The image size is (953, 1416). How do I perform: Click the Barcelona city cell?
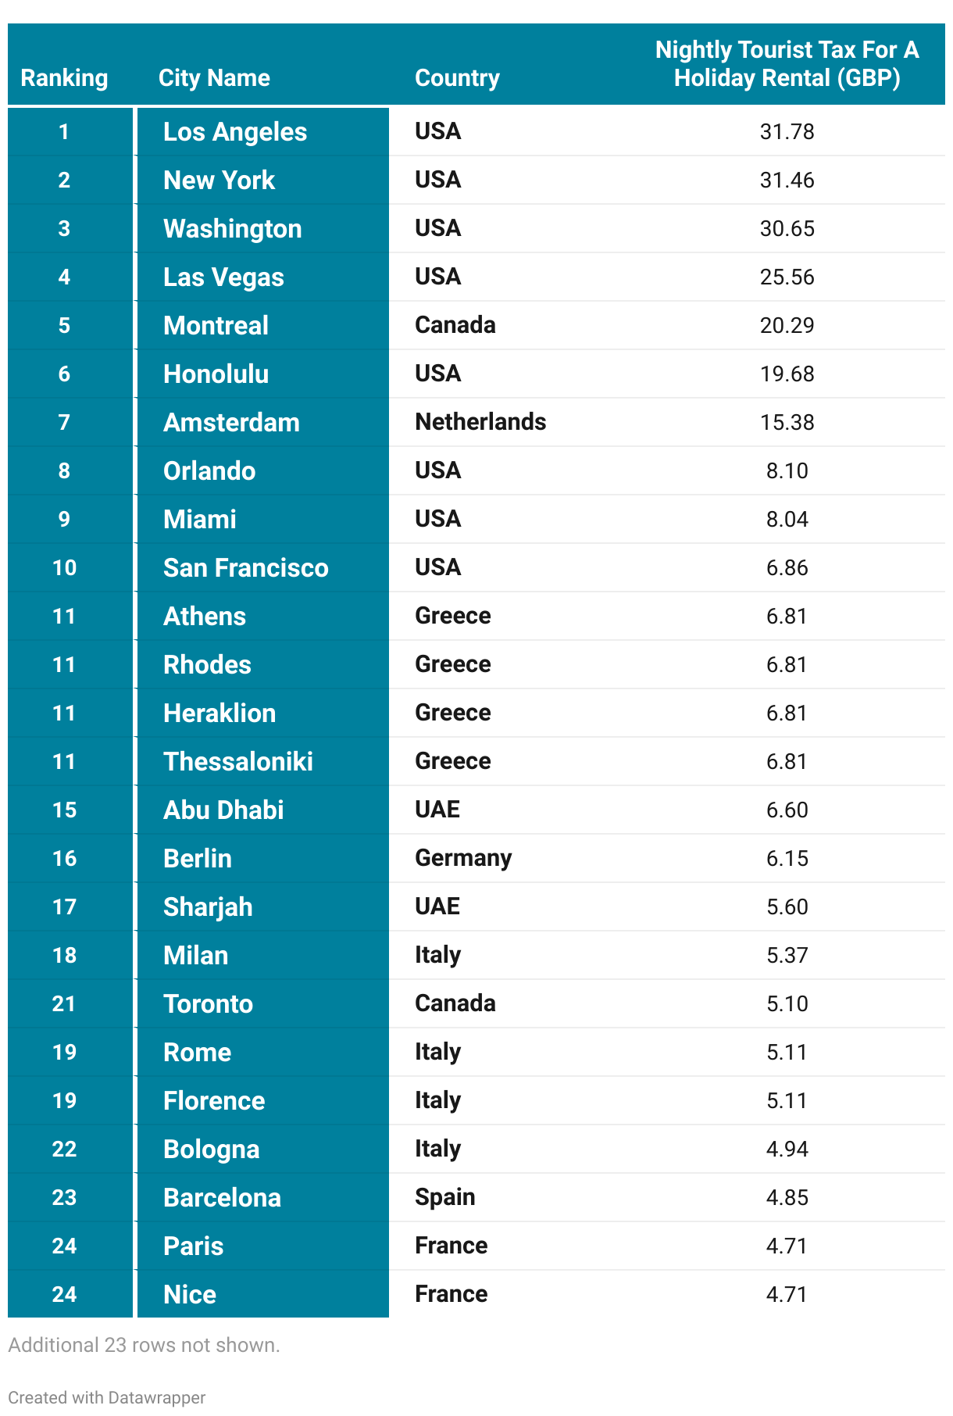click(x=222, y=1198)
